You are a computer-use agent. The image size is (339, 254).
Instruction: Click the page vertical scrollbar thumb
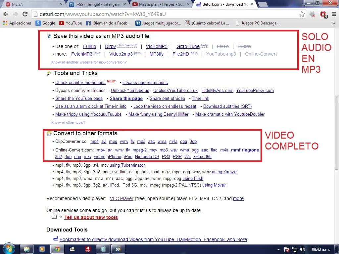coord(336,132)
